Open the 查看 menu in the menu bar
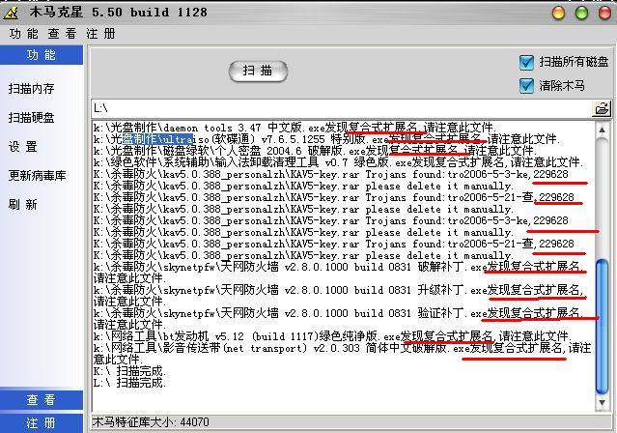The image size is (617, 433). (x=62, y=34)
